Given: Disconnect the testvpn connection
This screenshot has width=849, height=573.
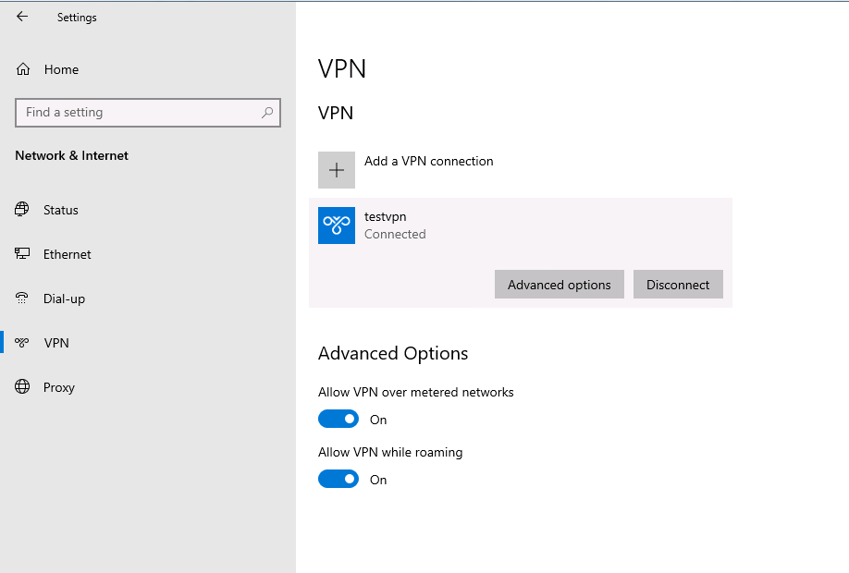Looking at the screenshot, I should 678,284.
